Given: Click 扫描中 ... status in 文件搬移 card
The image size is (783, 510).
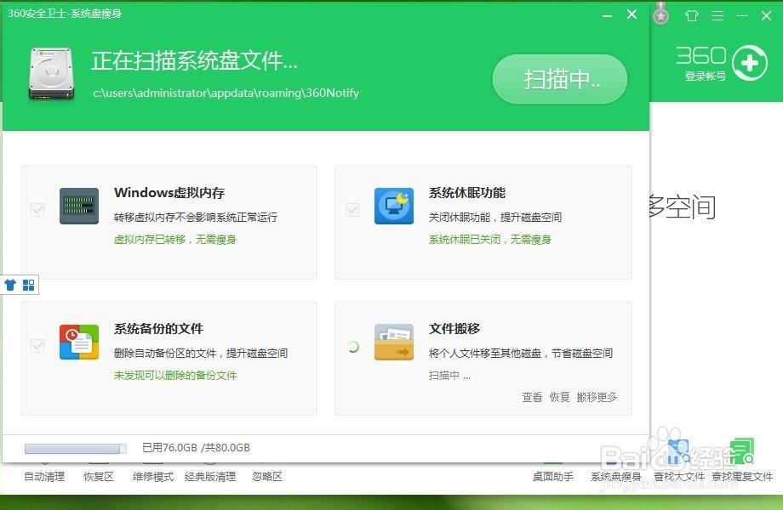Looking at the screenshot, I should pos(449,375).
